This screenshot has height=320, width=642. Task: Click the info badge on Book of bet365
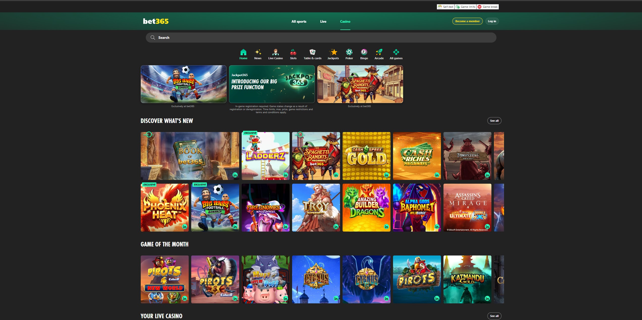(x=235, y=175)
